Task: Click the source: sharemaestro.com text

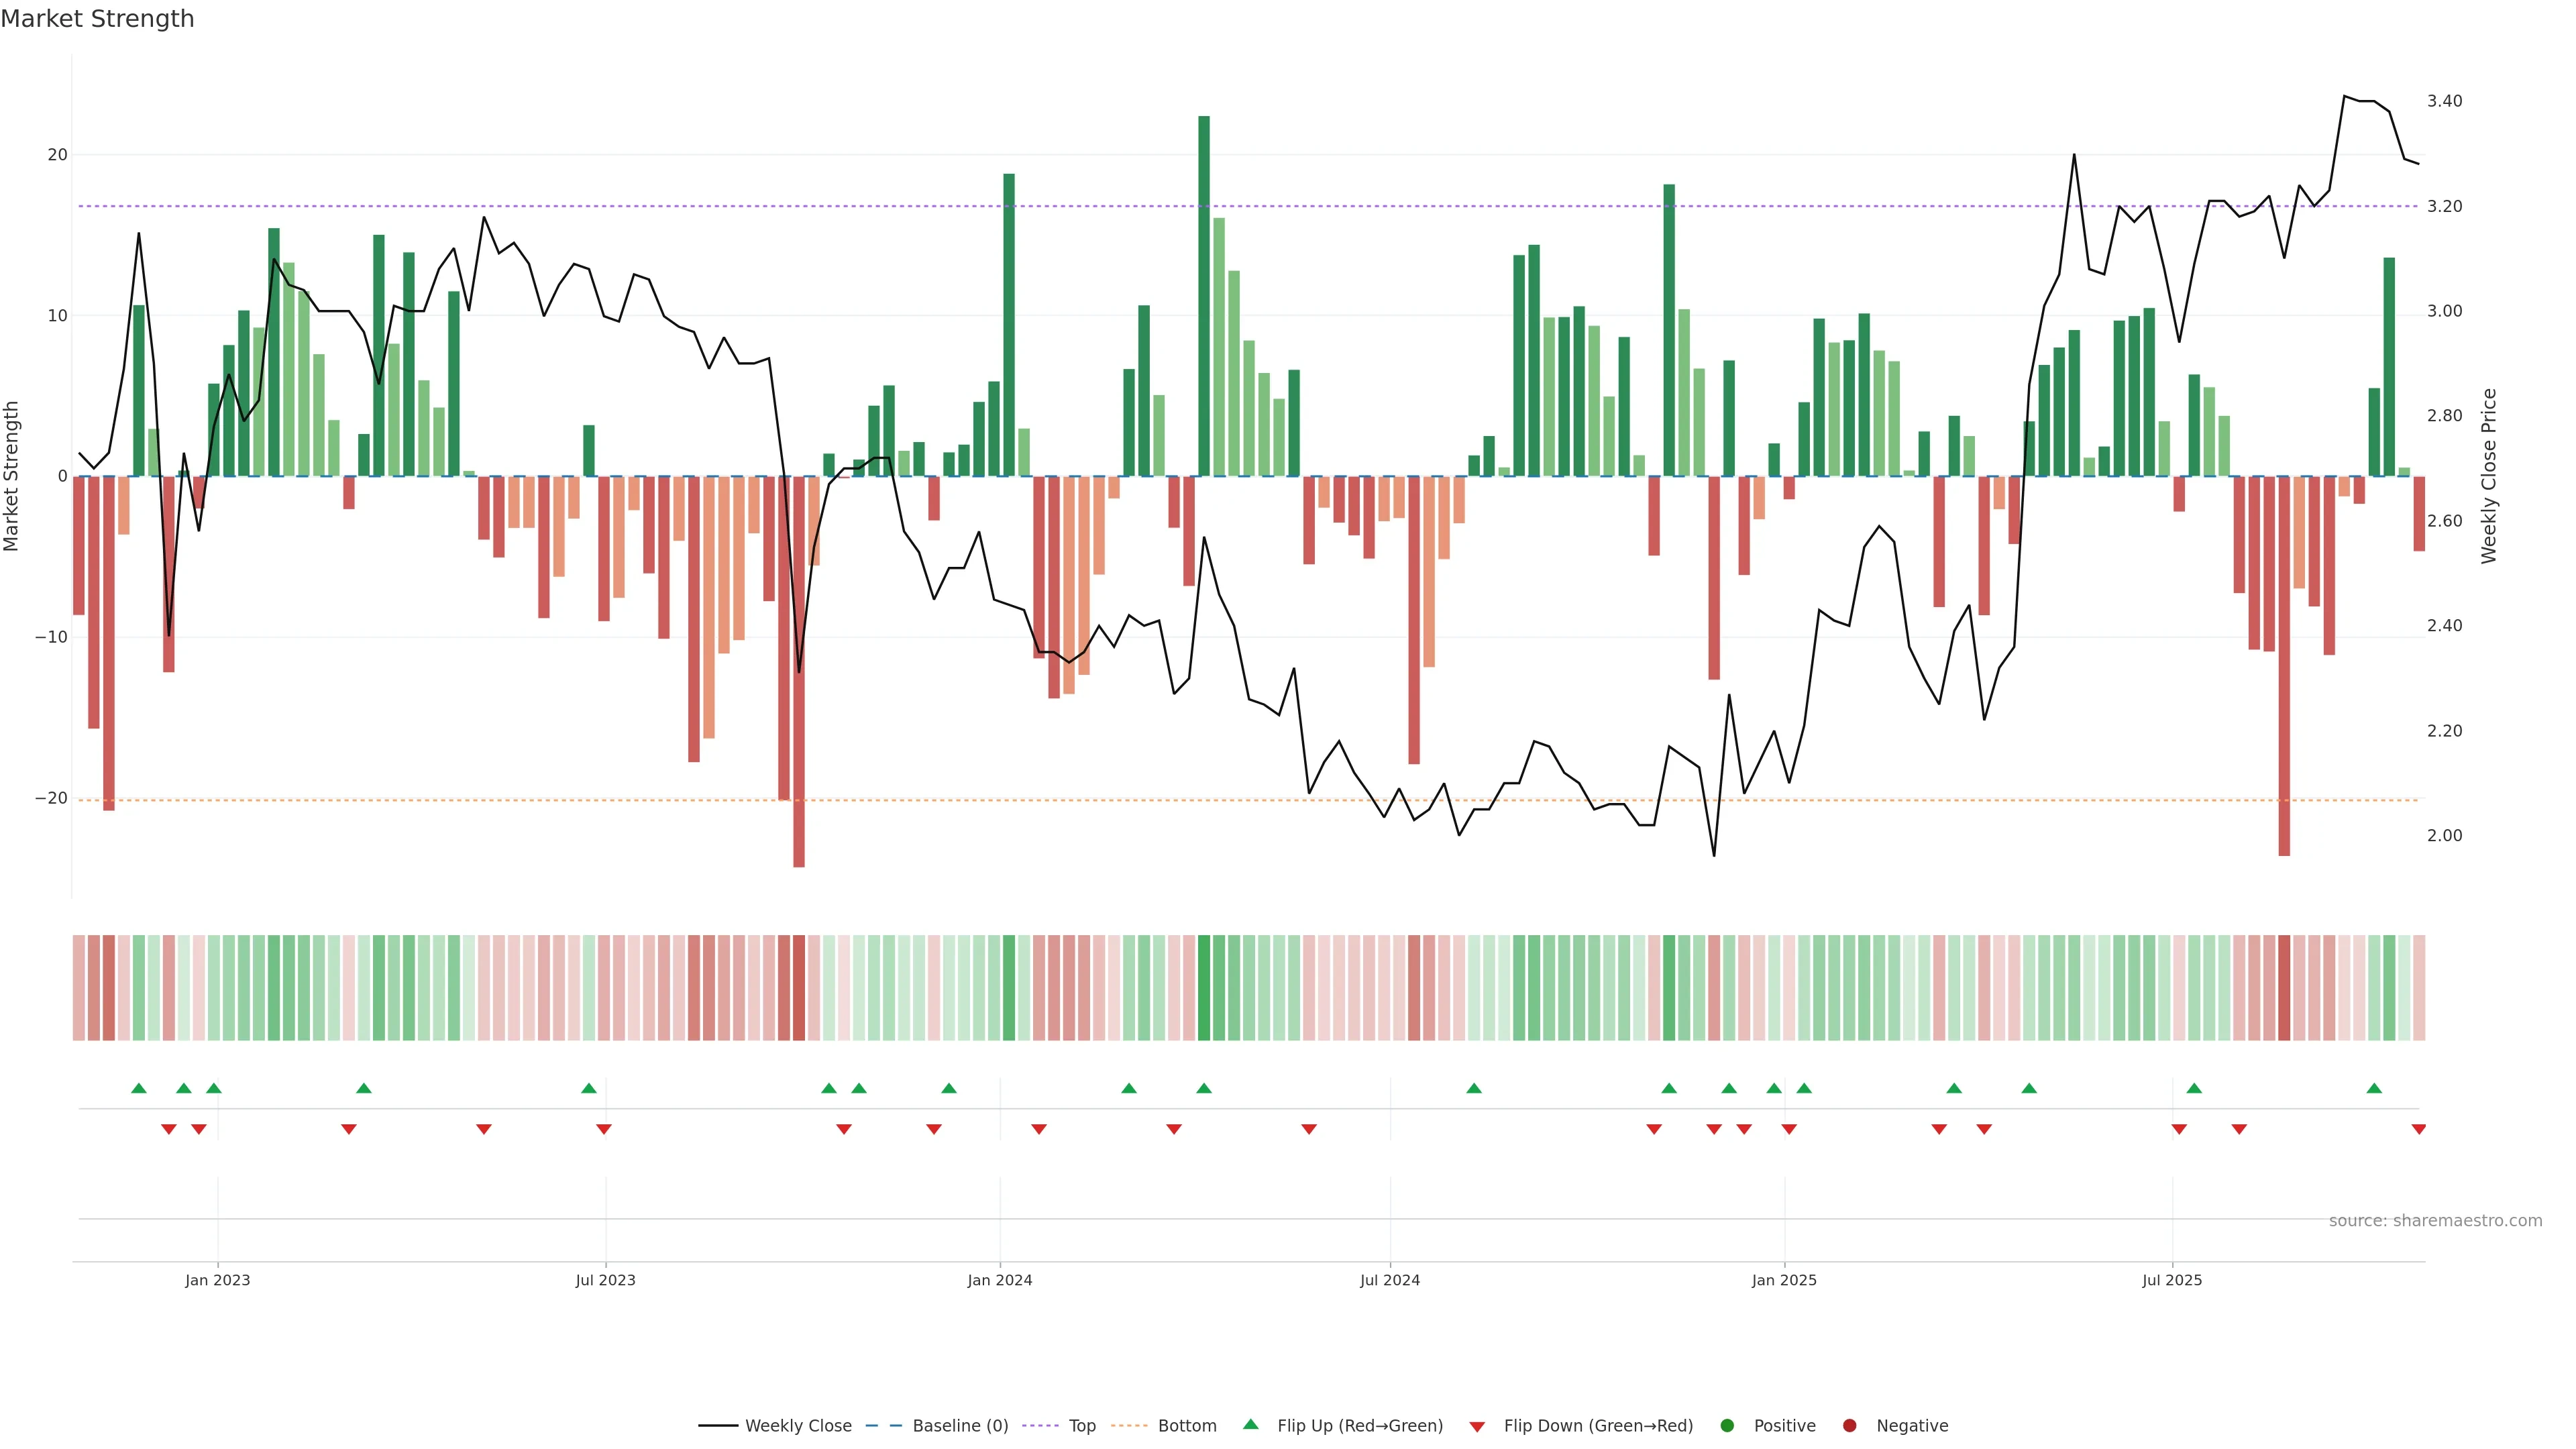Action: click(x=2435, y=1221)
